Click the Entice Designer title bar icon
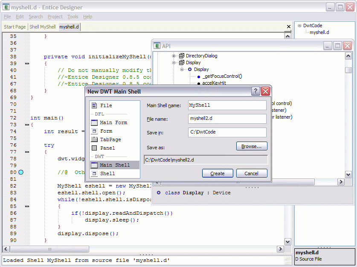357x267 pixels. click(x=7, y=7)
